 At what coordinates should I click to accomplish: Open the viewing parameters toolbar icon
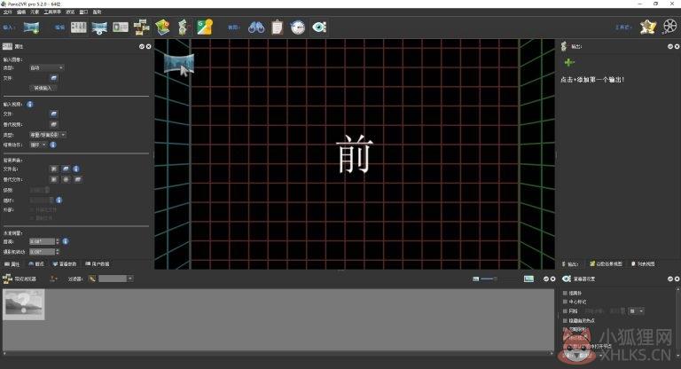(x=99, y=27)
